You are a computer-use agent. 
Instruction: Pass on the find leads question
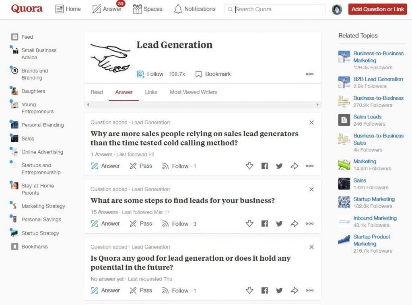pyautogui.click(x=141, y=224)
